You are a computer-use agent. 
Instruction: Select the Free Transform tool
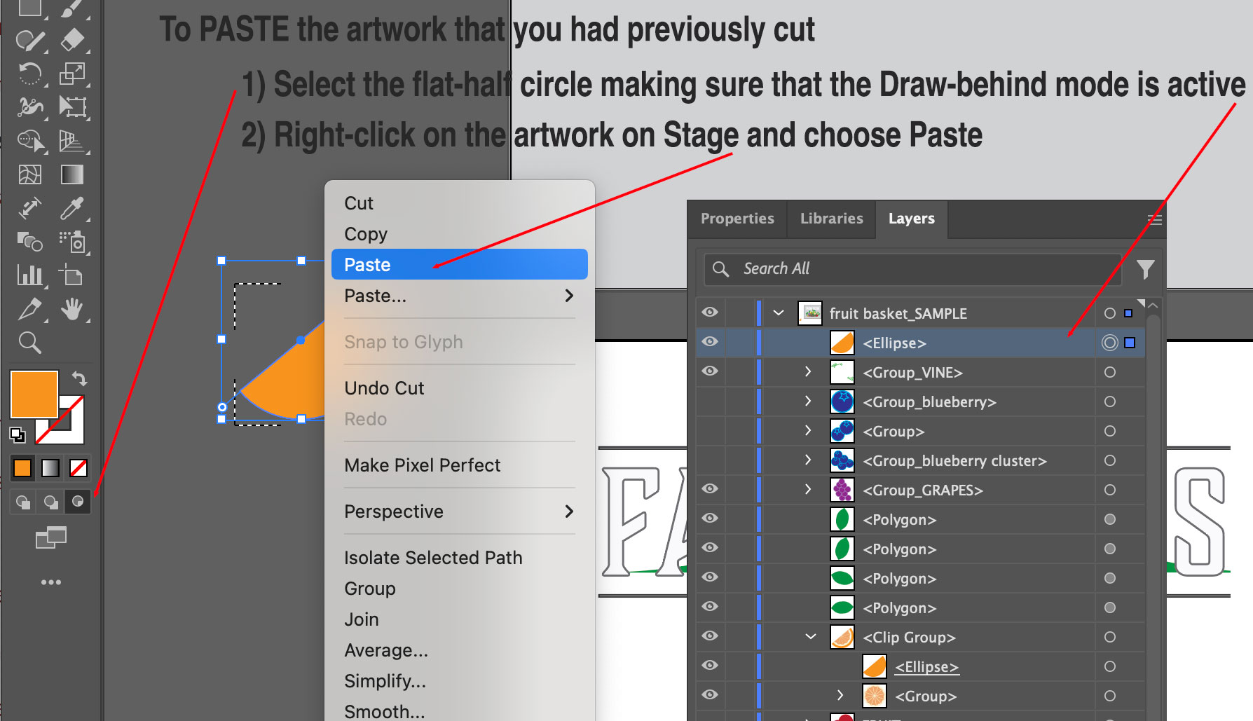click(72, 107)
